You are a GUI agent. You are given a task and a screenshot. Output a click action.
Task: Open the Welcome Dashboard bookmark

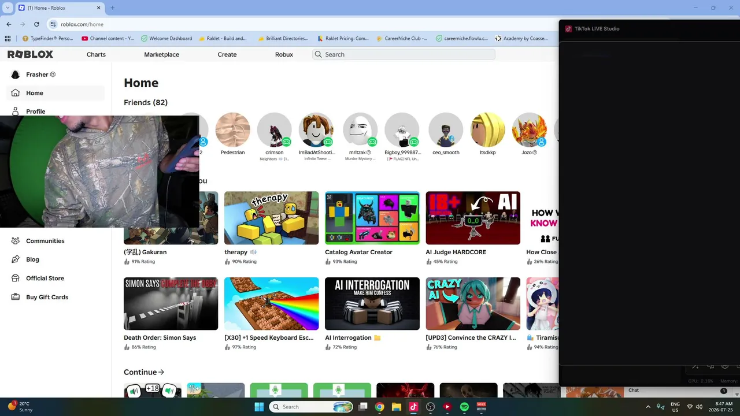[x=166, y=39]
